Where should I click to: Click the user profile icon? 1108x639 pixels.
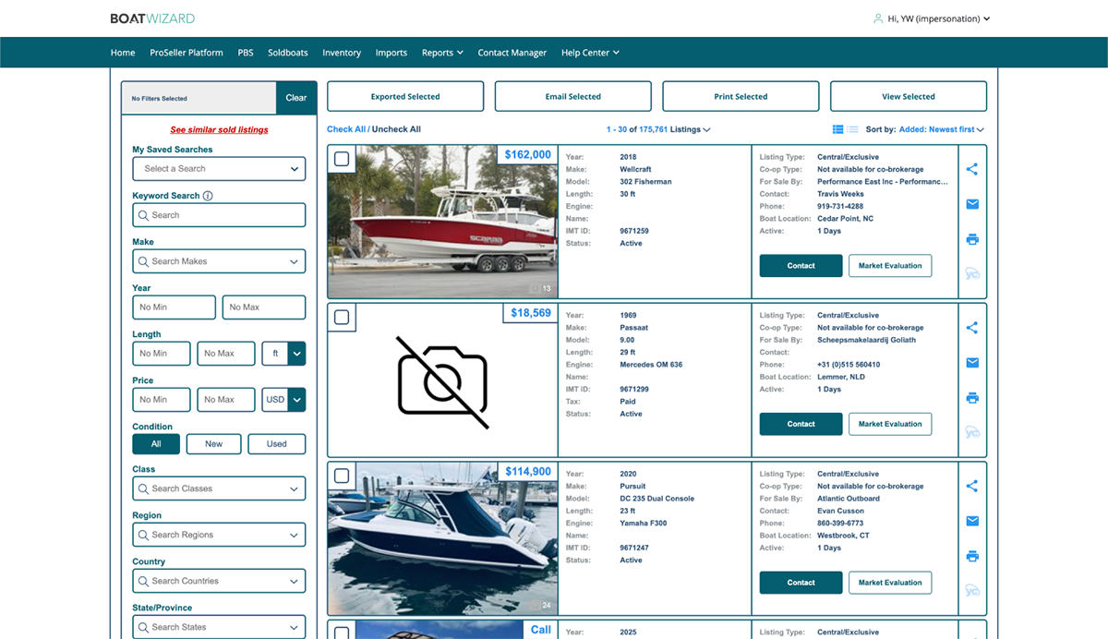coord(878,18)
